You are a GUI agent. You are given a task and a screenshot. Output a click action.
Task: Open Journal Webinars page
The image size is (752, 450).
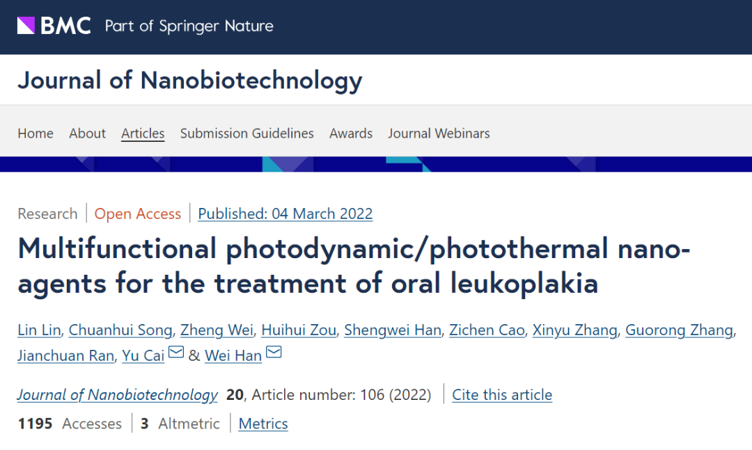(x=439, y=134)
